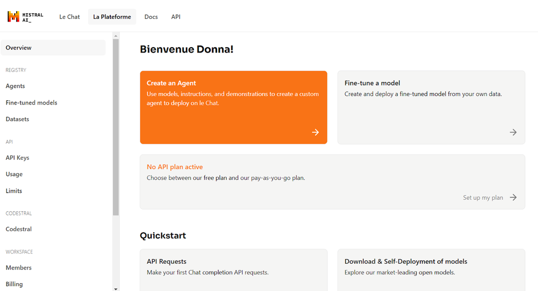
Task: Click the REGISTRY section label
Action: (x=16, y=70)
